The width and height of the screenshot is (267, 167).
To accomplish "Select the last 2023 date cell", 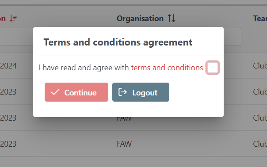I will (x=8, y=144).
